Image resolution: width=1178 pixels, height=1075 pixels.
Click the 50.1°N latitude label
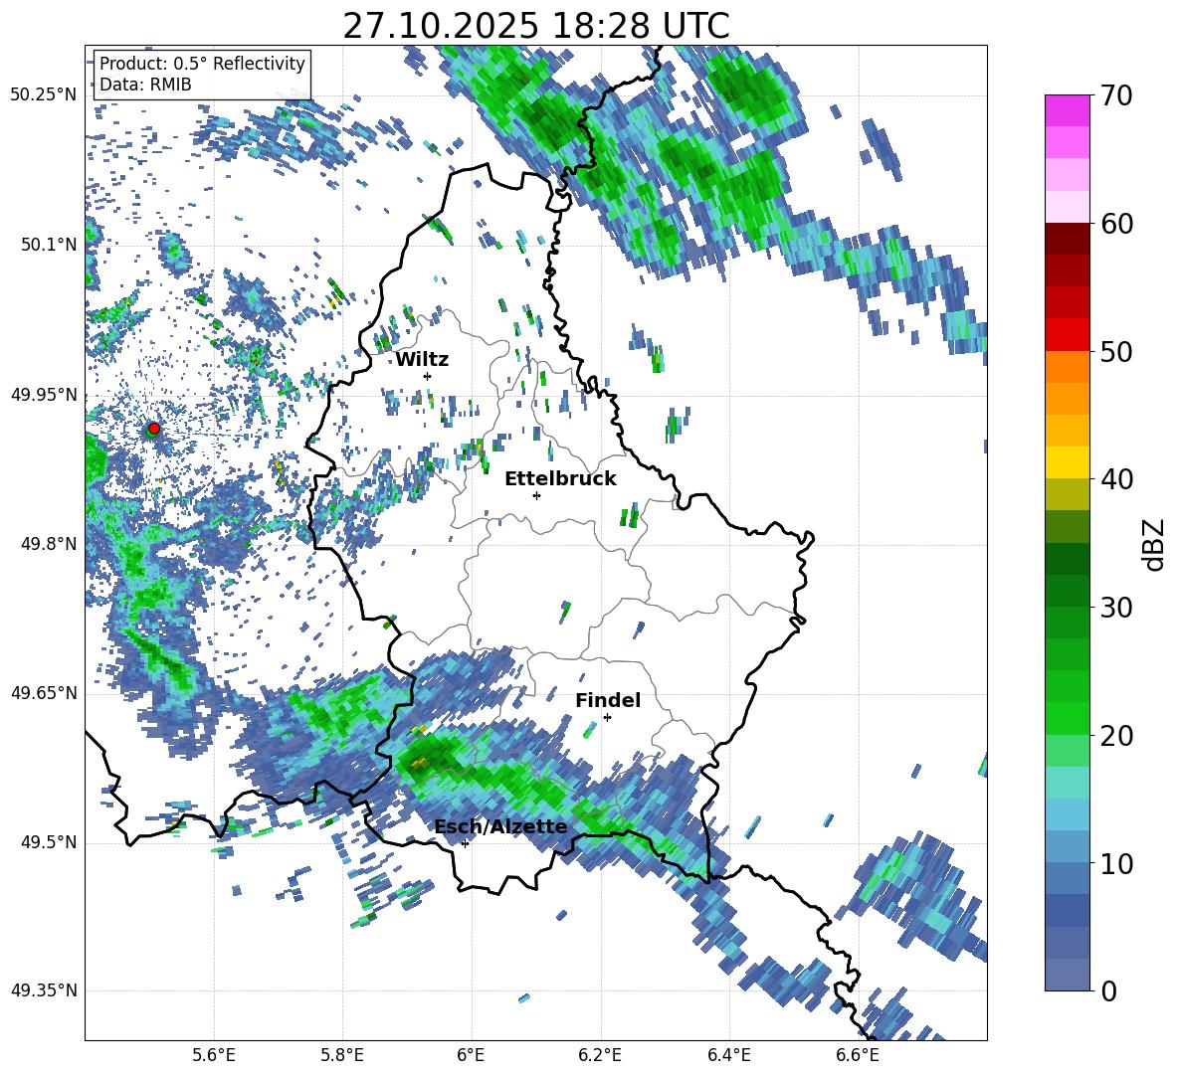[48, 245]
